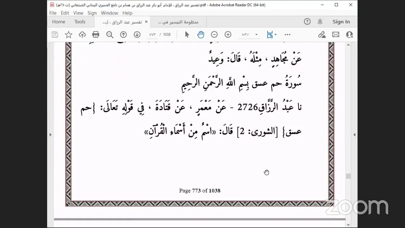
Task: Click the scrollbar up arrow
Action: click(x=348, y=45)
